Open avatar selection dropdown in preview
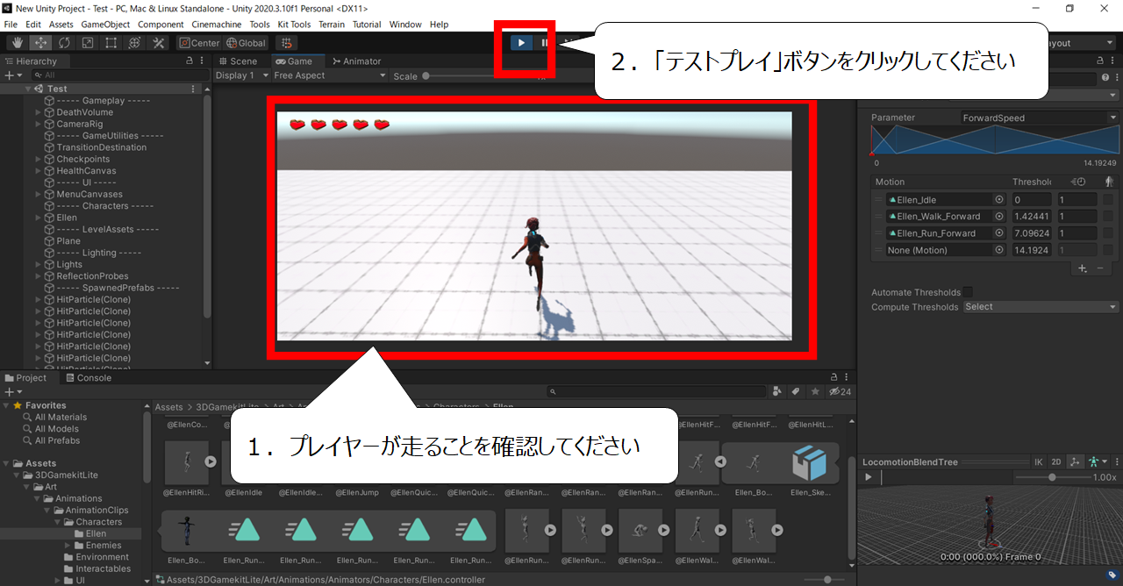This screenshot has height=586, width=1123. pos(1097,462)
